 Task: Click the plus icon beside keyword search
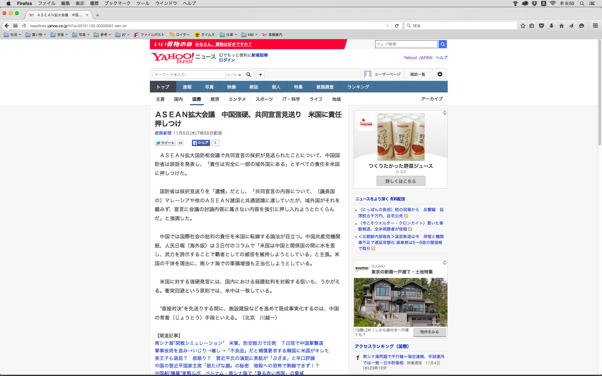[261, 75]
